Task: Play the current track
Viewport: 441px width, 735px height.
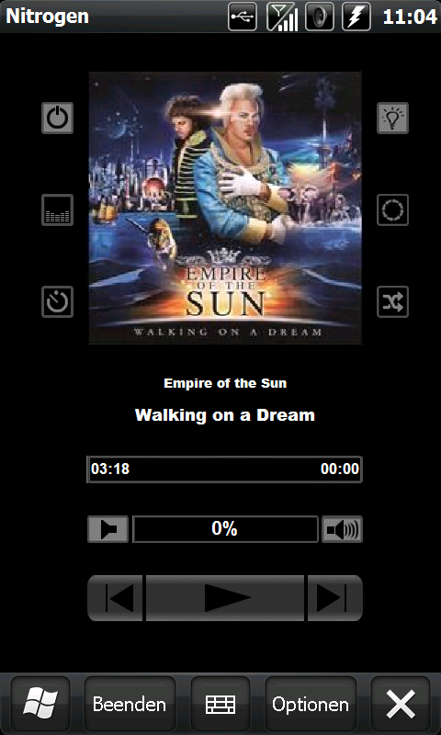Action: 226,598
